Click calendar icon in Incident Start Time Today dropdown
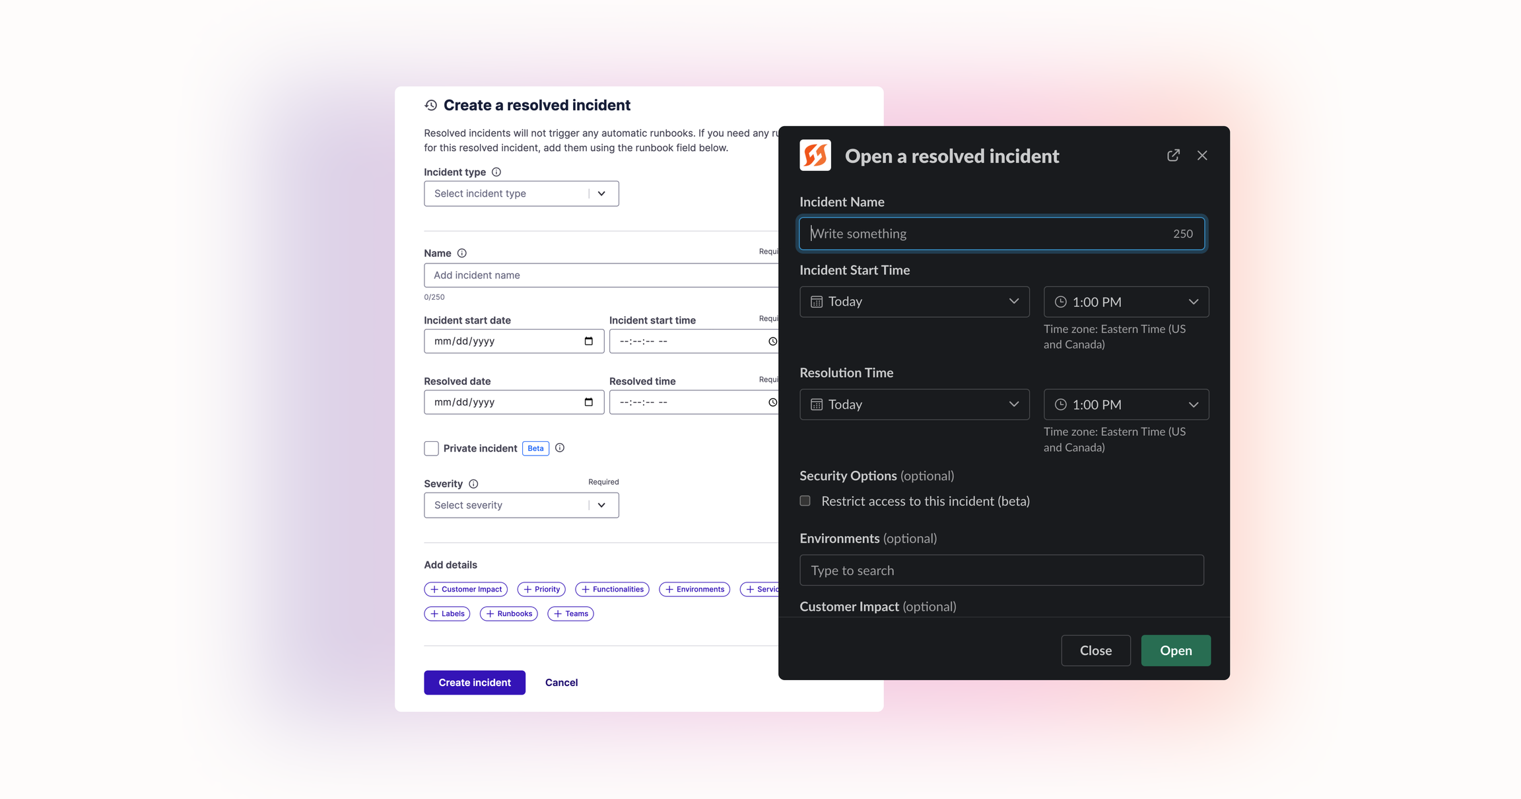 [817, 302]
